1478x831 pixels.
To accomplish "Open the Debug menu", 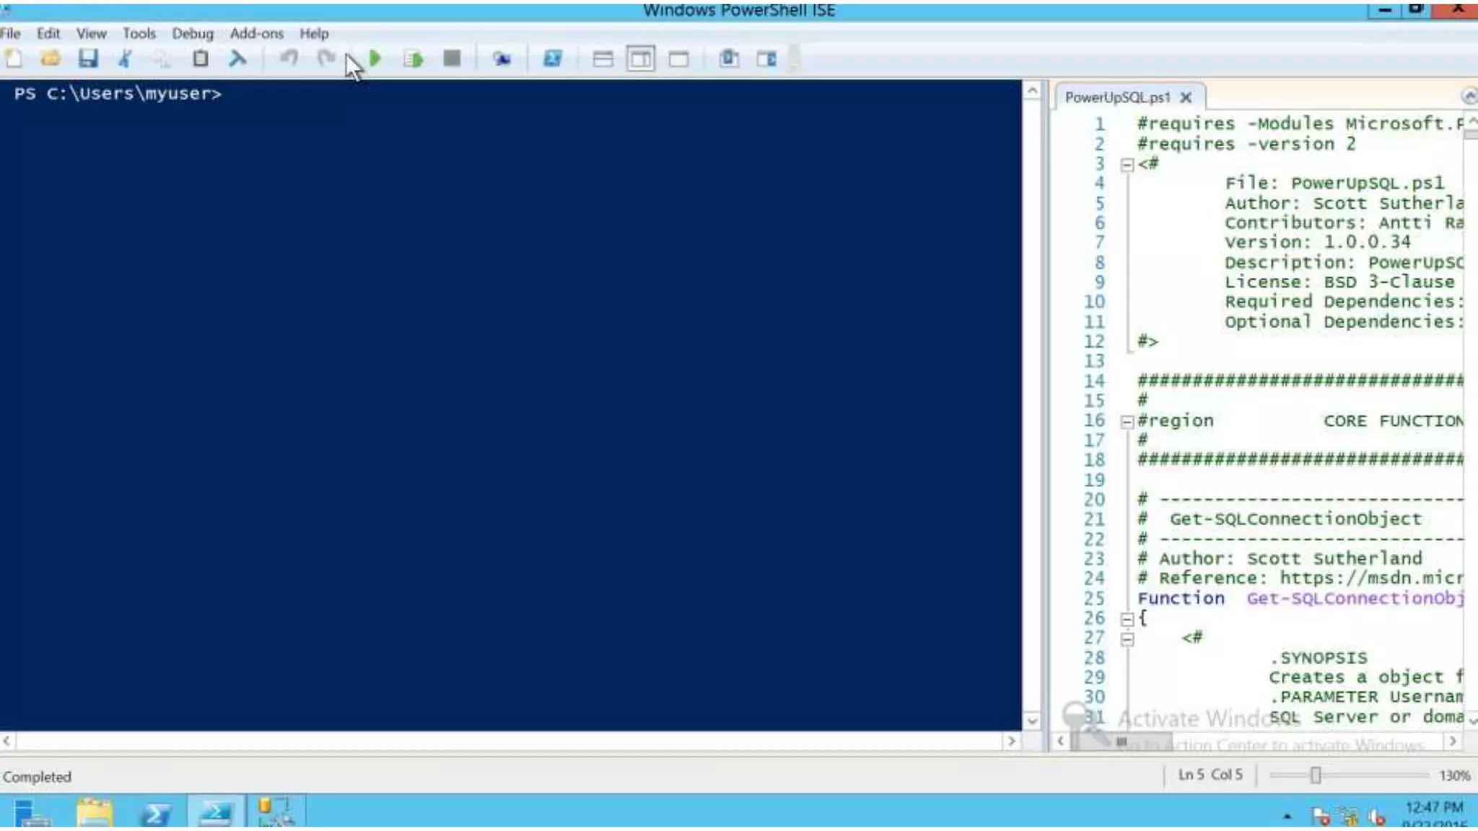I will (x=193, y=33).
